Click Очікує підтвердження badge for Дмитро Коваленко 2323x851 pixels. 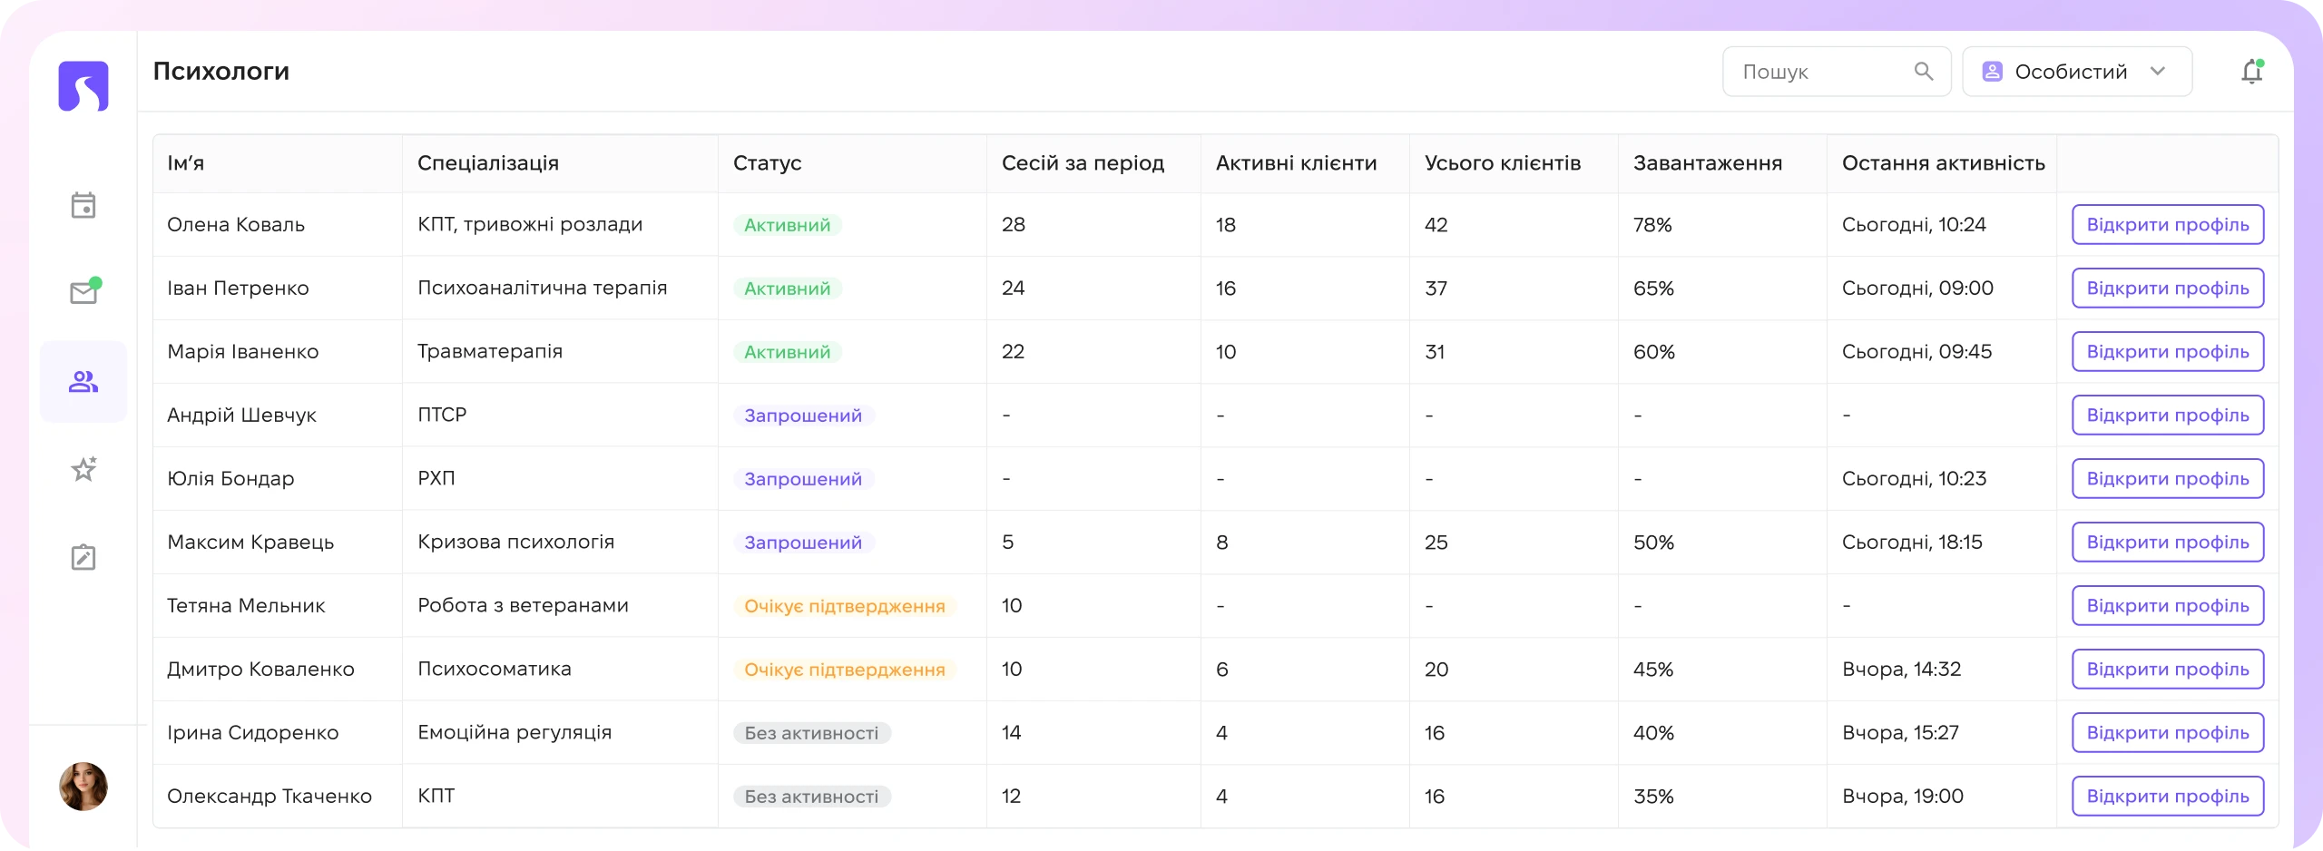pos(845,670)
